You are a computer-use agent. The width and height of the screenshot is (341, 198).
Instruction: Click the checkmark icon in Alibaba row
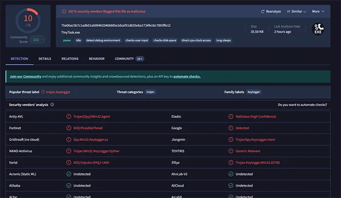pyautogui.click(x=69, y=186)
